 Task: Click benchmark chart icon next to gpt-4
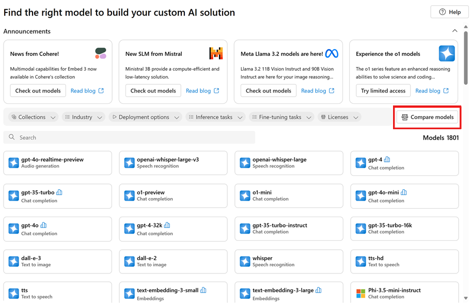[x=387, y=160]
